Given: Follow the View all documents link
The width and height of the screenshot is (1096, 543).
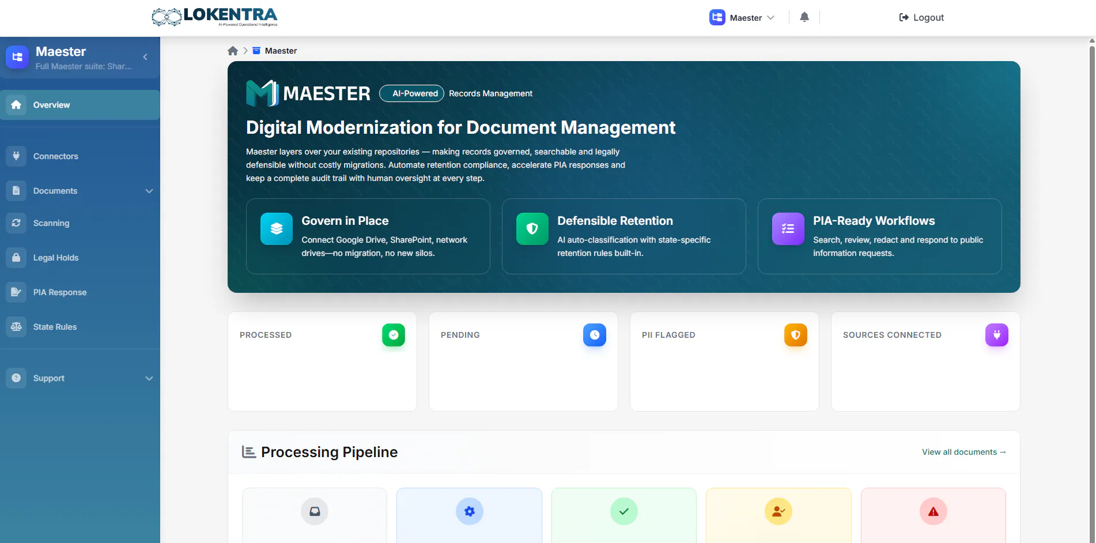Looking at the screenshot, I should [x=964, y=452].
